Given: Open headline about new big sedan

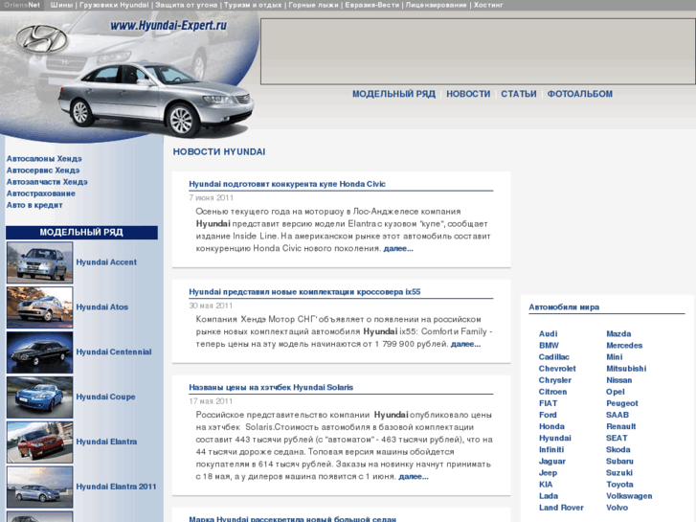Looking at the screenshot, I should 292,518.
